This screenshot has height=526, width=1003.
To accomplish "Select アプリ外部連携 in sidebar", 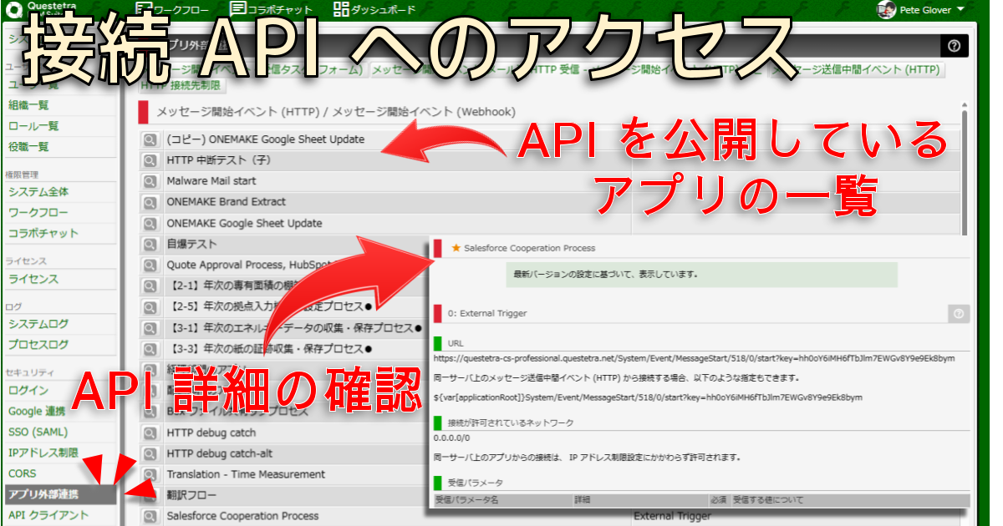I will point(62,494).
